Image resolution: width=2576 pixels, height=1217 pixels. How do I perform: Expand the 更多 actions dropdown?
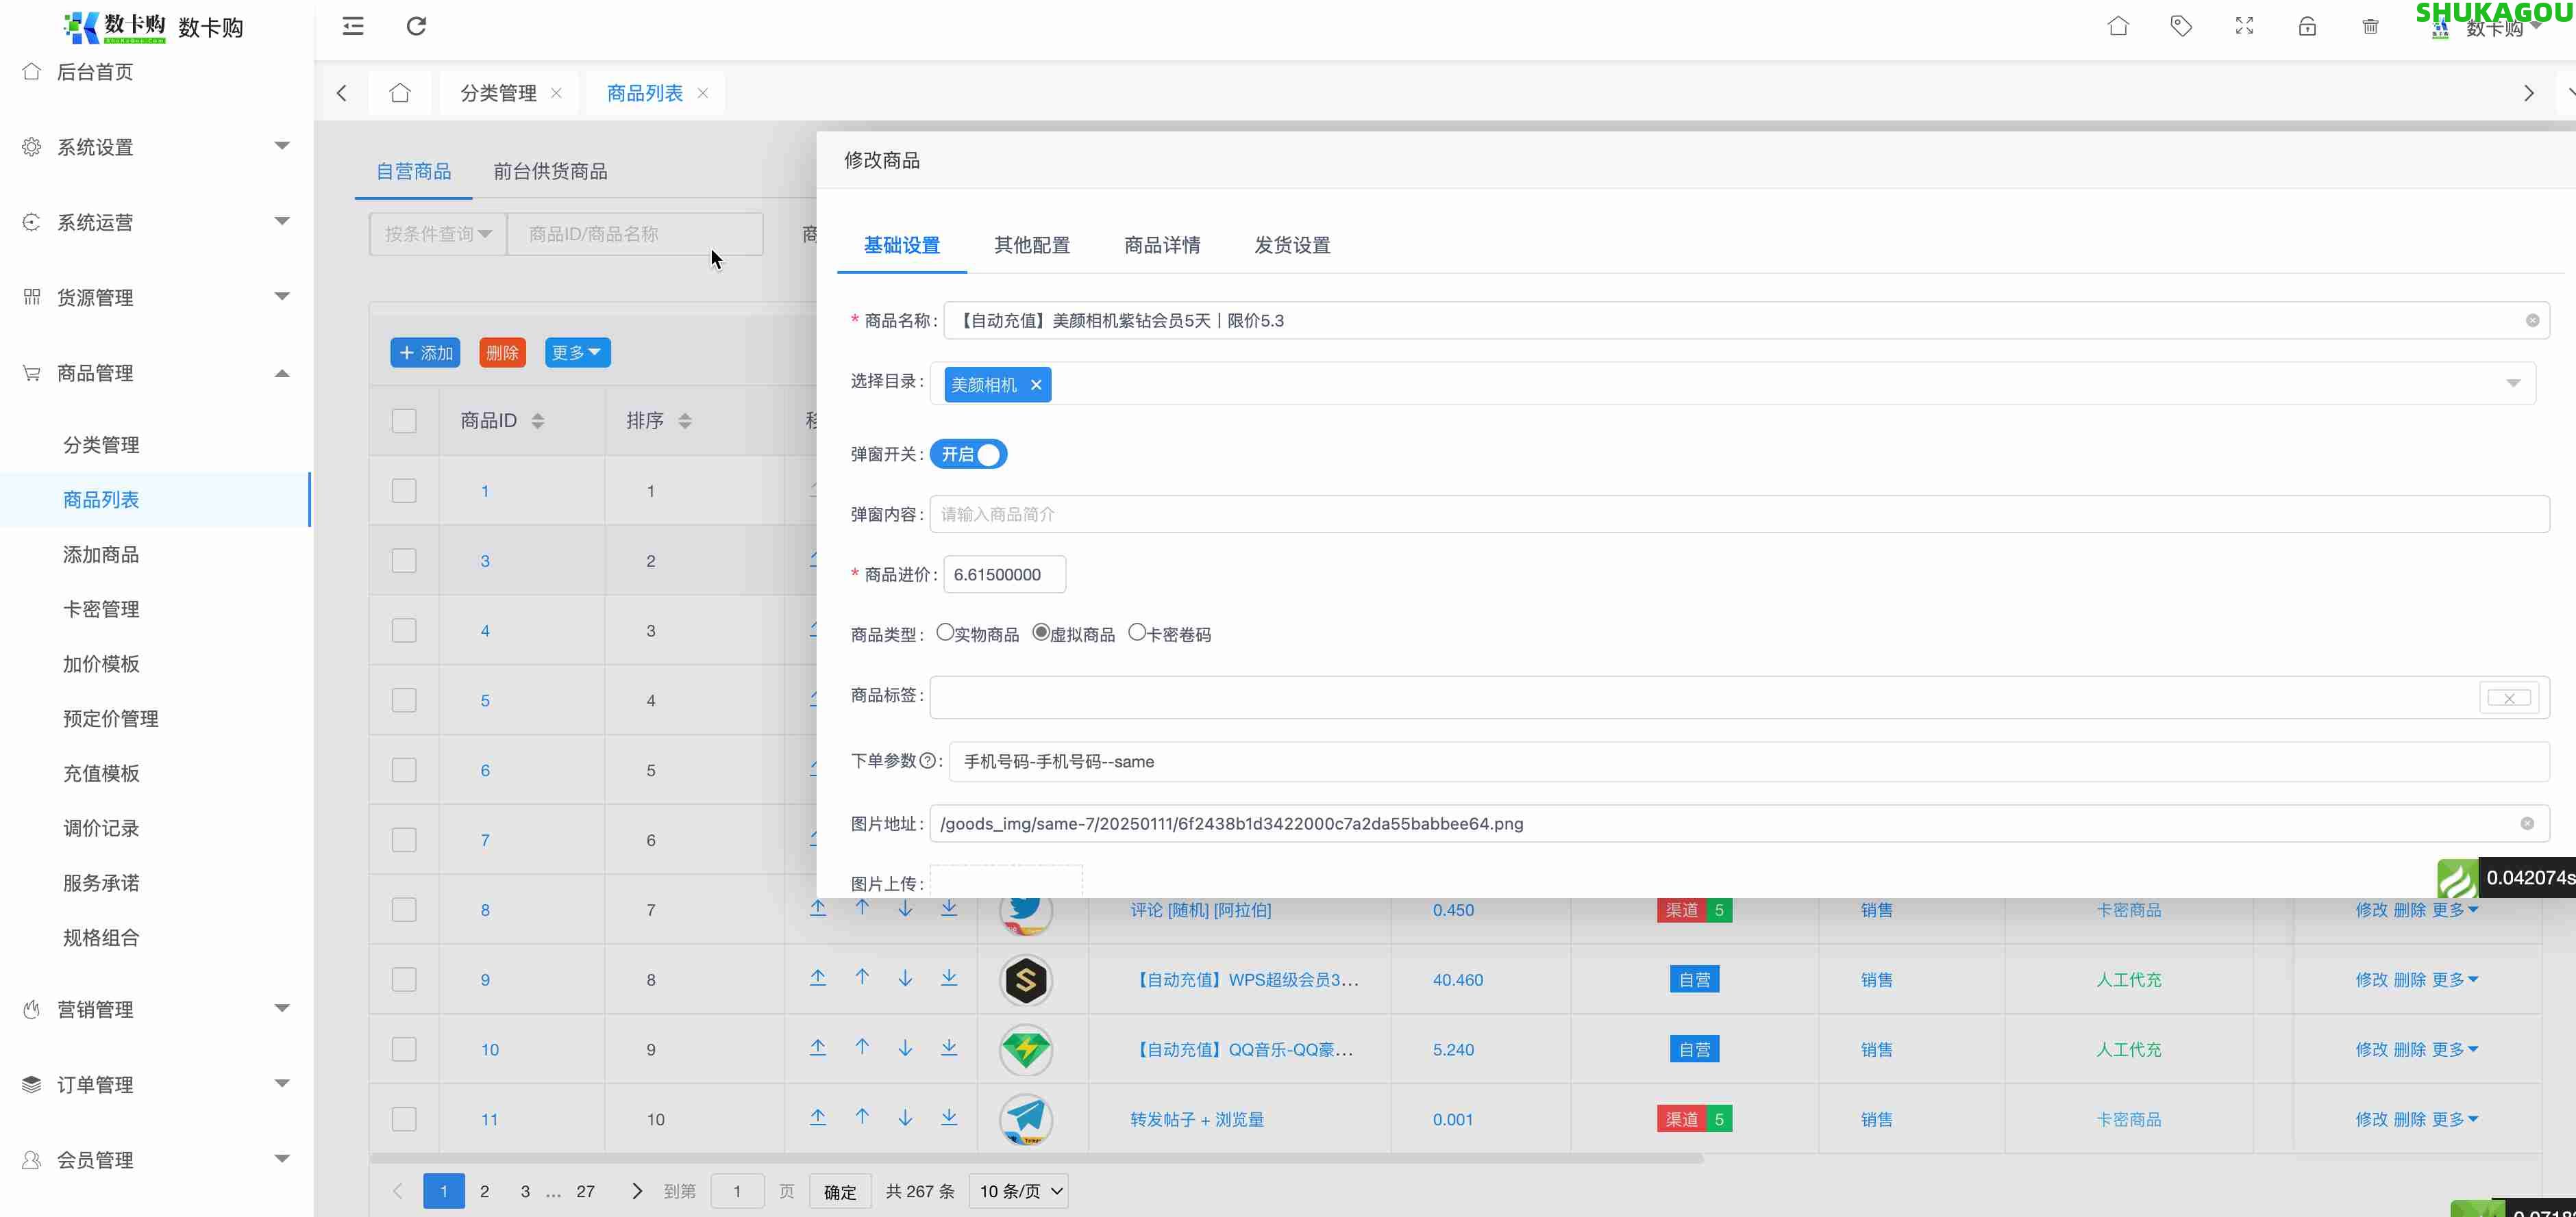pos(577,352)
